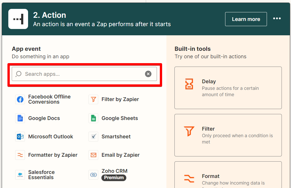Focus the Search apps input field
Image resolution: width=291 pixels, height=188 pixels.
click(84, 74)
